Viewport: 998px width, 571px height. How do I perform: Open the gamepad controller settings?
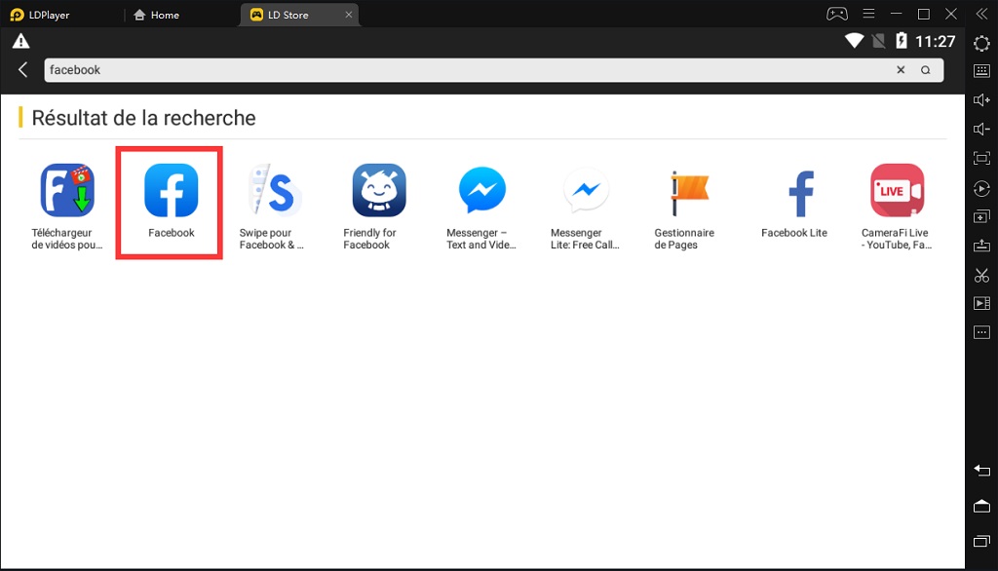(837, 14)
